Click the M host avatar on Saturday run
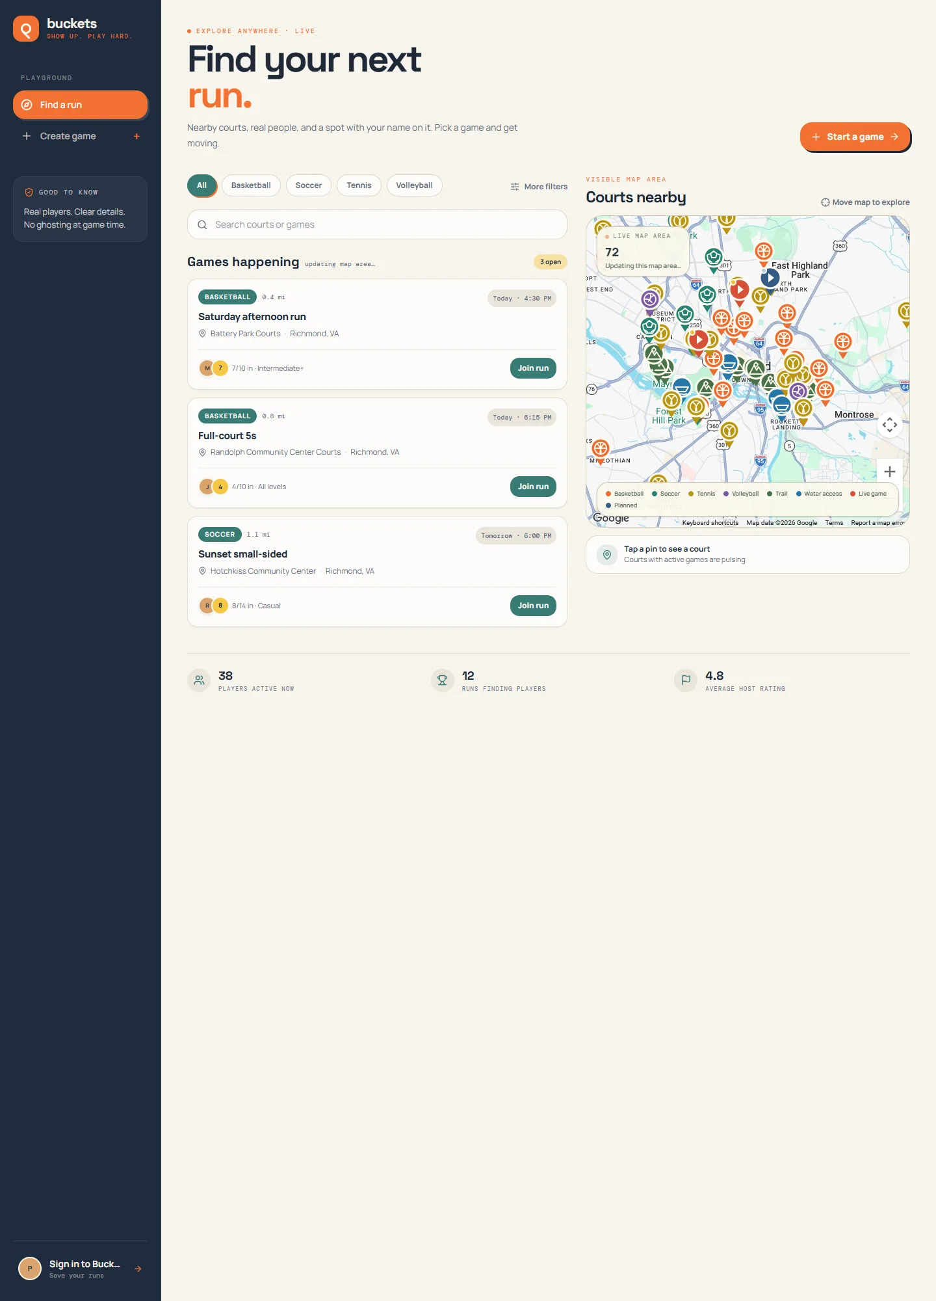Screen dimensions: 936x1301 pos(207,368)
